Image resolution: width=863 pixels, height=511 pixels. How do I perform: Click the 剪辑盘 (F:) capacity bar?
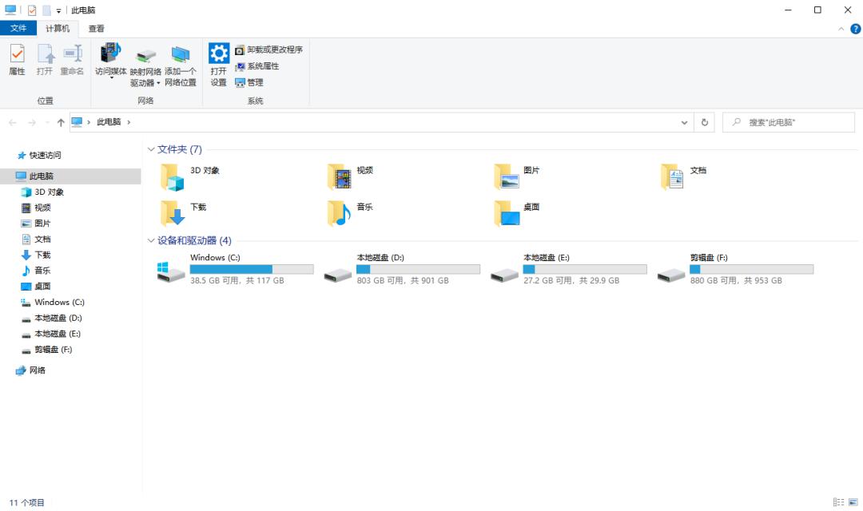pos(751,269)
